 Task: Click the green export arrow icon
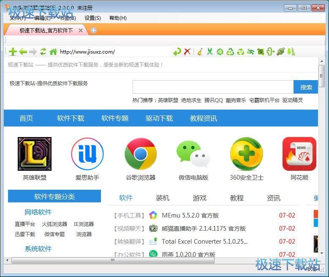271,51
